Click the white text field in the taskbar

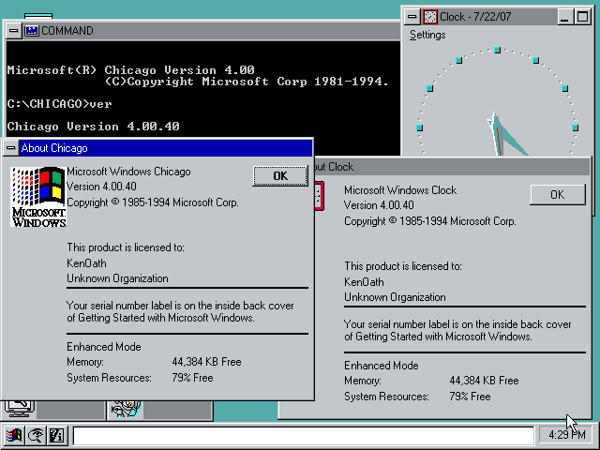click(x=304, y=435)
